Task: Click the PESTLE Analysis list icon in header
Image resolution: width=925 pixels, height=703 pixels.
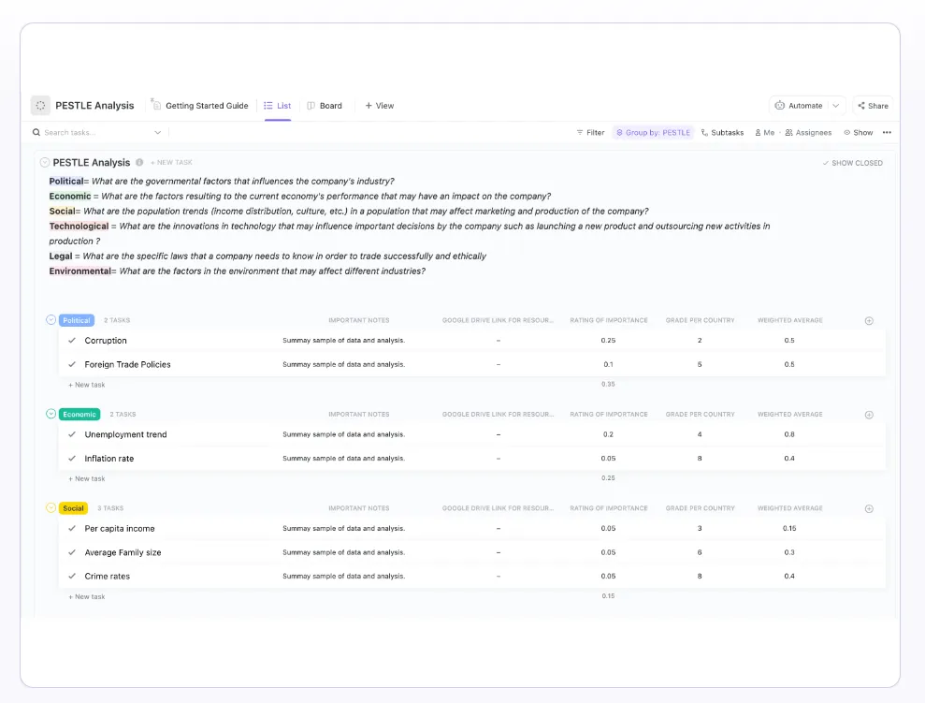Action: pyautogui.click(x=40, y=106)
